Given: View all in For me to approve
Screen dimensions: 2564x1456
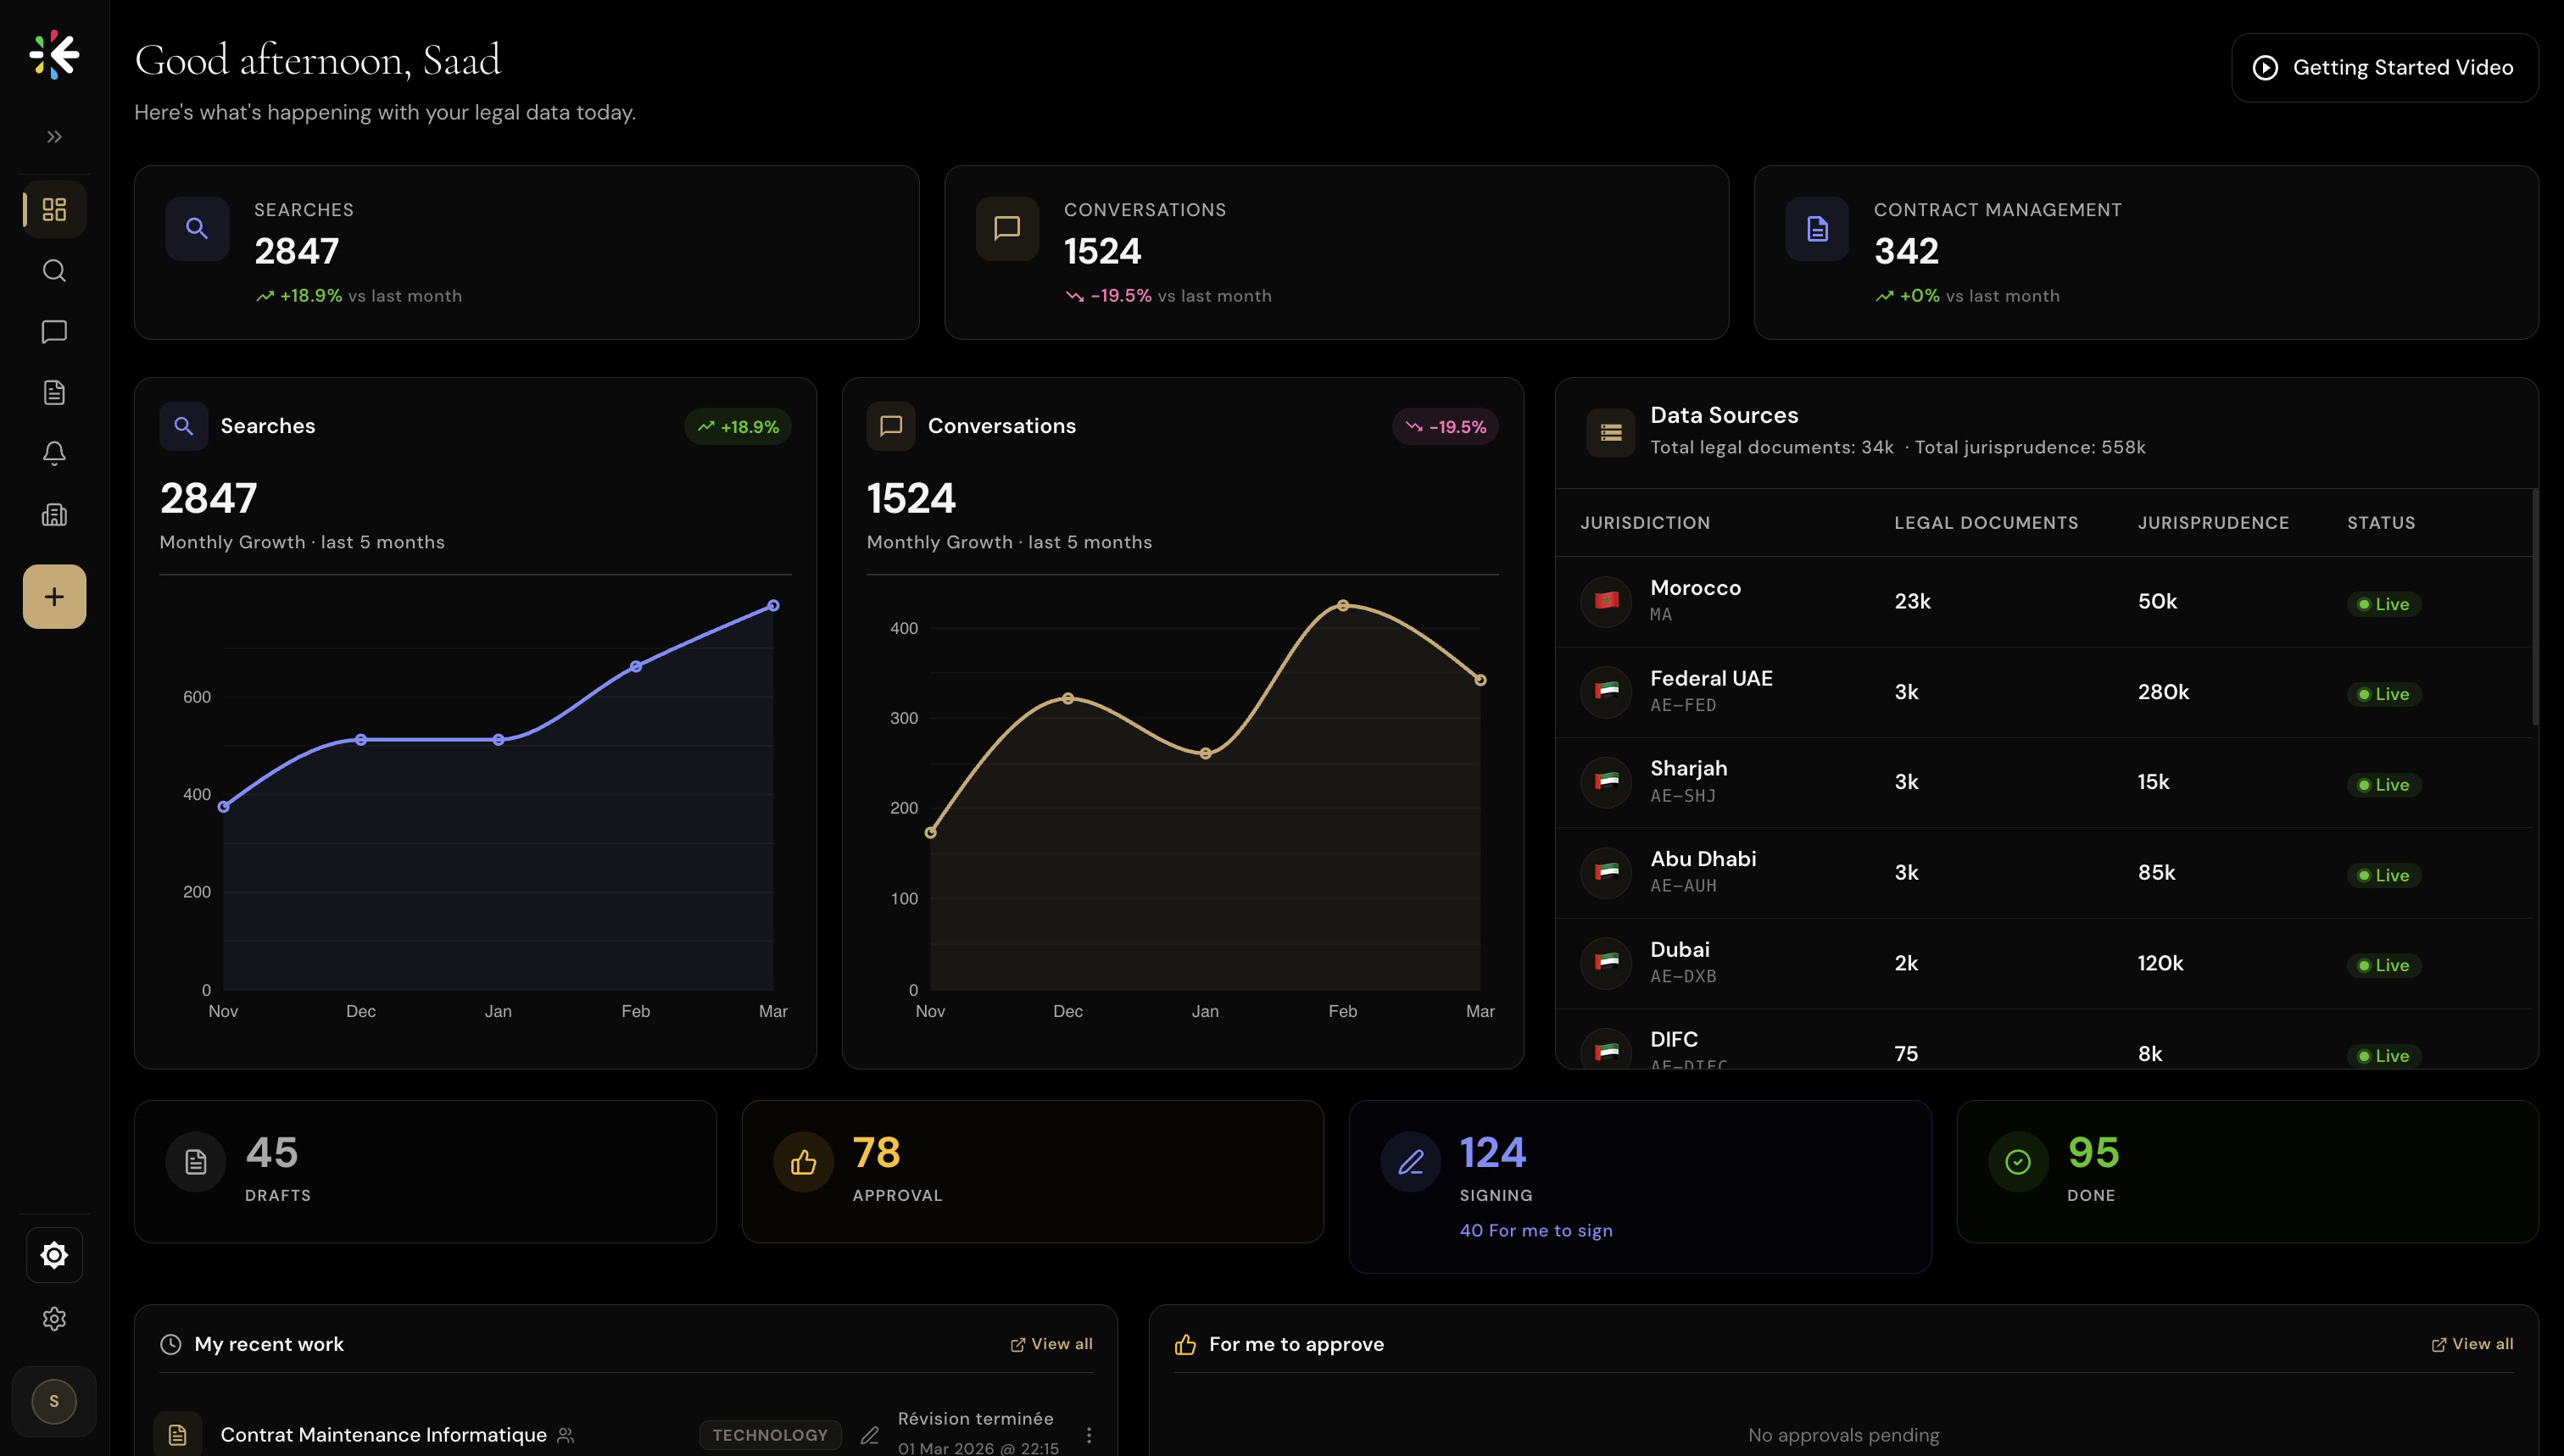Looking at the screenshot, I should click(x=2472, y=1344).
